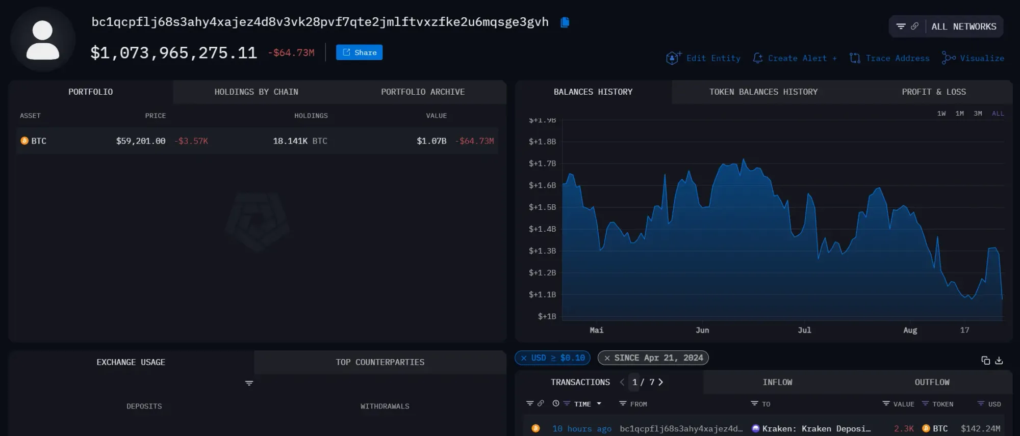Click the Share button
1020x436 pixels.
359,52
